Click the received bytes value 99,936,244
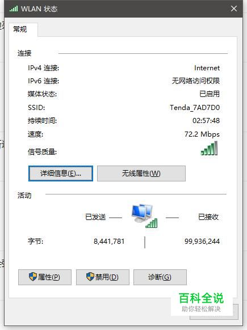Image resolution: width=247 pixels, height=330 pixels. coord(202,242)
